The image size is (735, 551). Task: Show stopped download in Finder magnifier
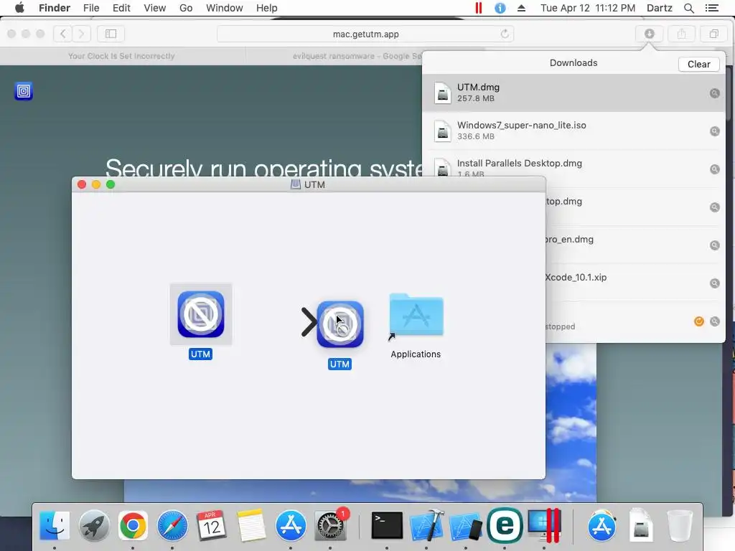point(714,321)
